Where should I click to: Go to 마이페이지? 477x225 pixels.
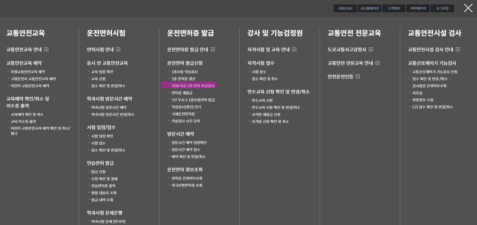(x=418, y=8)
